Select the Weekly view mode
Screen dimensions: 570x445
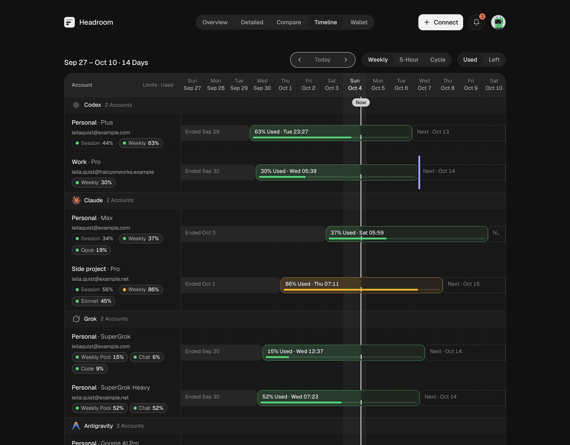point(378,60)
